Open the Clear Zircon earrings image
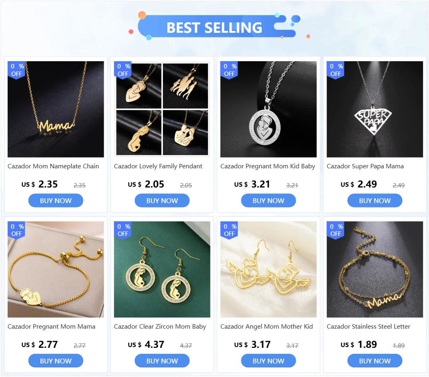Screen dimensions: 429x377 [162, 269]
